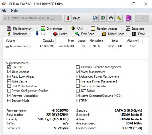Open Error Scan magnifier tab

tap(85, 34)
